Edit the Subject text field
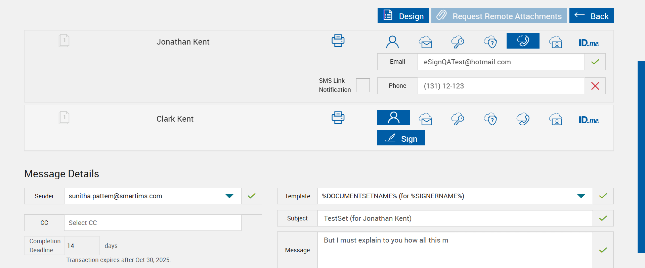This screenshot has width=645, height=268. coord(455,218)
